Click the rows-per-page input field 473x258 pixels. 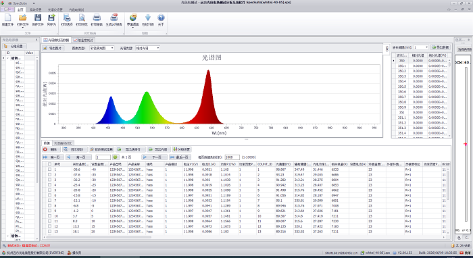pyautogui.click(x=232, y=157)
